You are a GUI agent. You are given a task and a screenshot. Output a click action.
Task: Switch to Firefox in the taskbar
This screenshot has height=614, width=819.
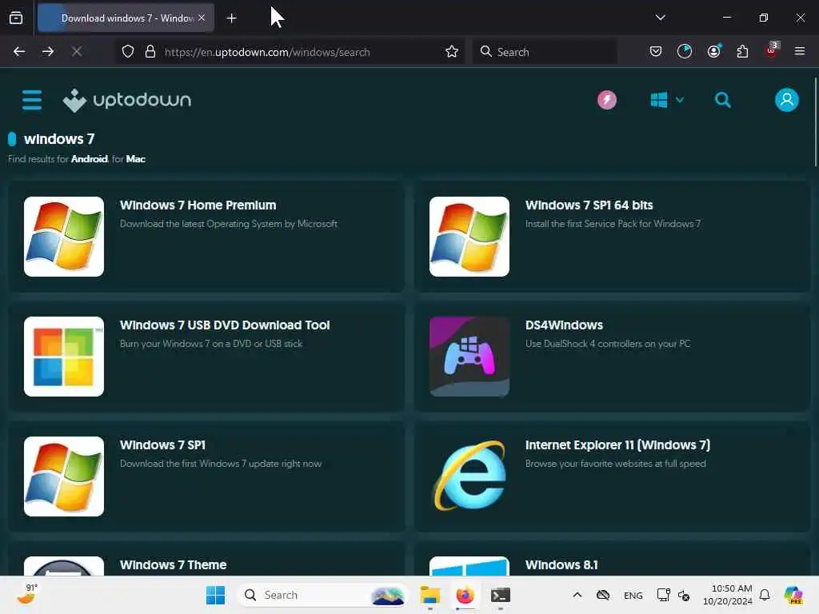[x=465, y=595]
